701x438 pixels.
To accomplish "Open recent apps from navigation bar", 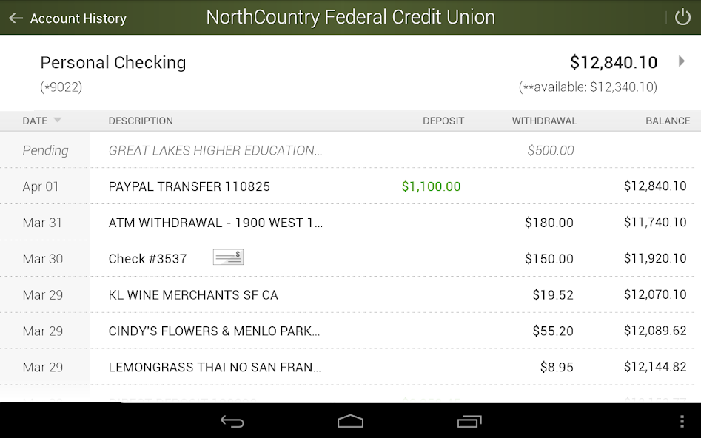I will (x=469, y=421).
